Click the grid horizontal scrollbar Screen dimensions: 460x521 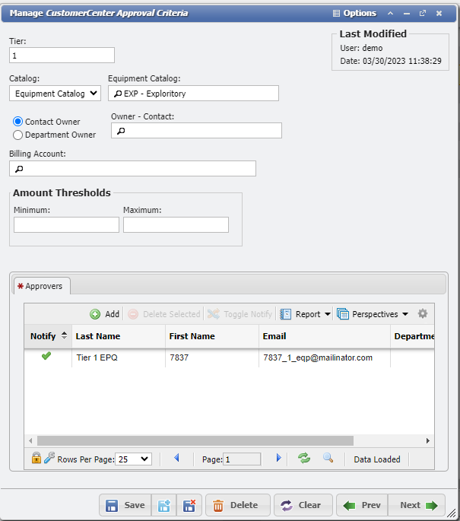tap(195, 440)
